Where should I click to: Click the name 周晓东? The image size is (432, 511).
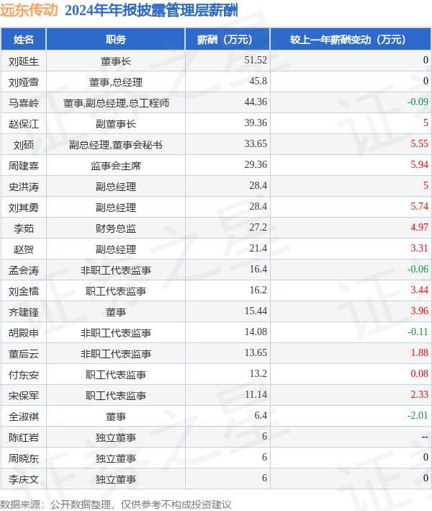click(x=24, y=458)
